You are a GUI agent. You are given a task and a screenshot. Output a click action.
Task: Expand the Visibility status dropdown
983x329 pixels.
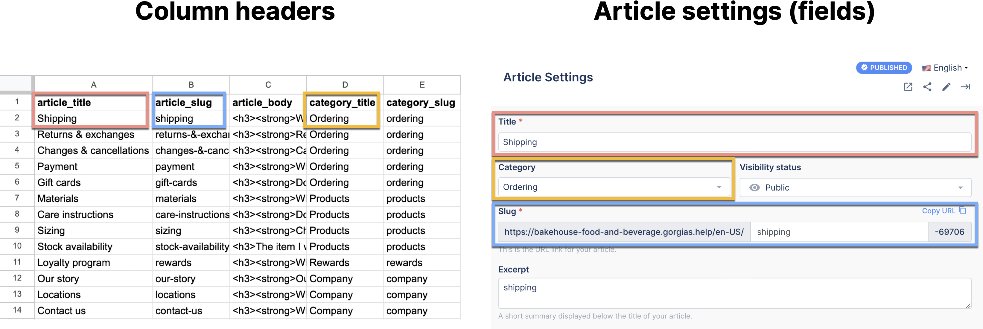(x=960, y=188)
